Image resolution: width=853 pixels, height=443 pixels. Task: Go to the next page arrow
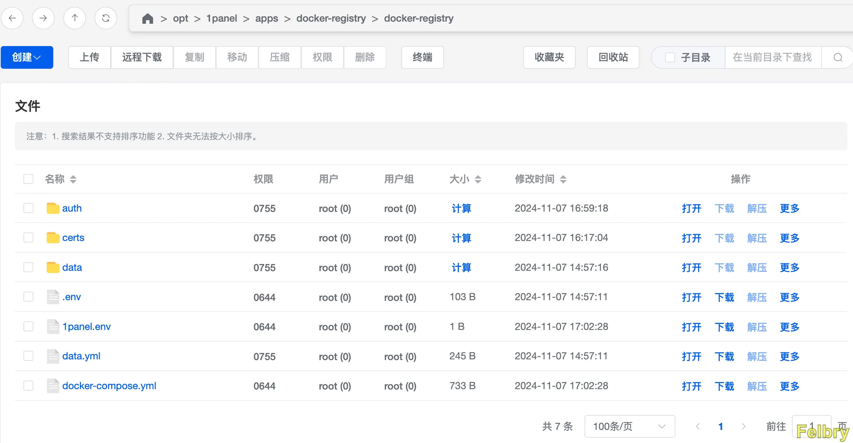tap(744, 426)
